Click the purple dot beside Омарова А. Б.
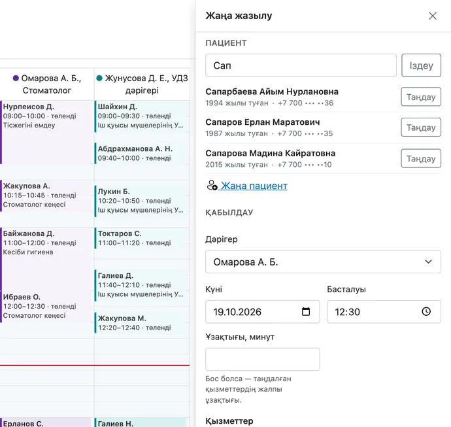This screenshot has width=451, height=427. (x=16, y=78)
